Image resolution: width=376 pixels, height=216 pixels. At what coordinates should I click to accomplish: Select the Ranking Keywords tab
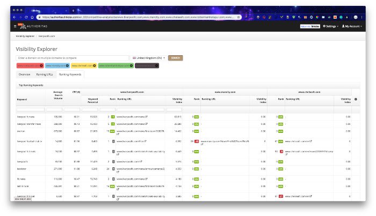click(x=70, y=75)
